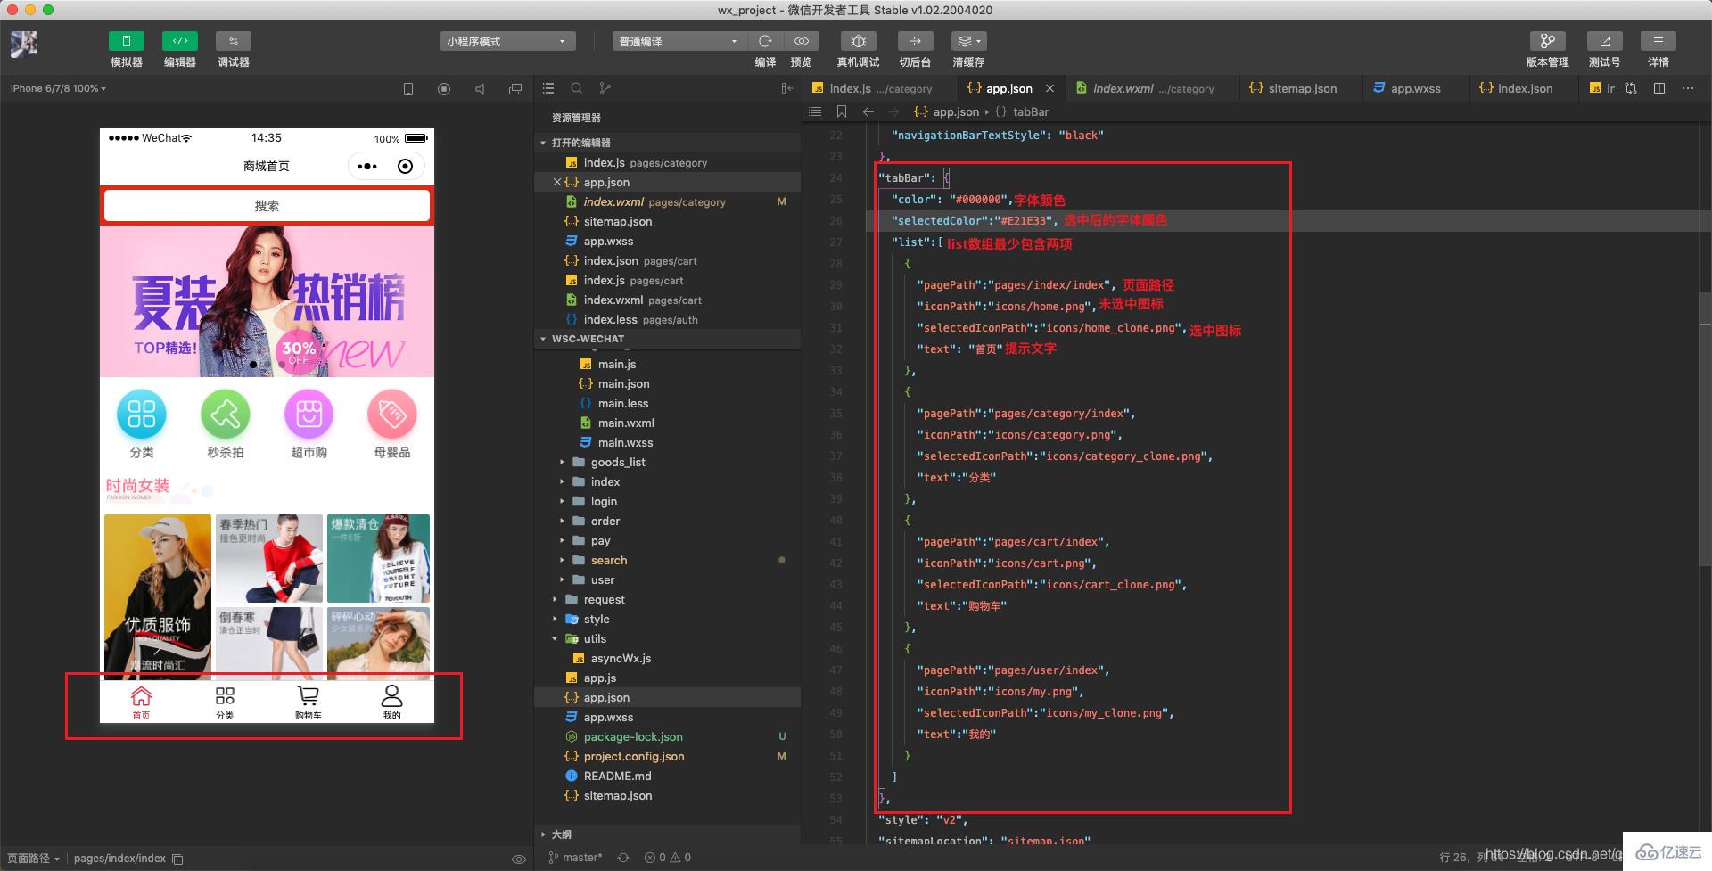The image size is (1712, 871).
Task: Tap the 超市购 supermarket icon
Action: [x=309, y=414]
